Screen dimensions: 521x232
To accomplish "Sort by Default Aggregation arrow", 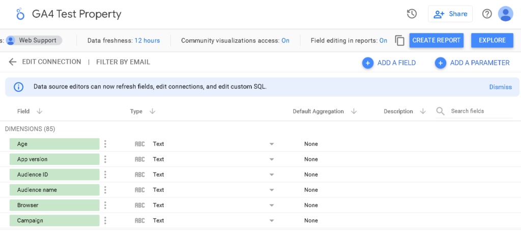I will pyautogui.click(x=354, y=111).
